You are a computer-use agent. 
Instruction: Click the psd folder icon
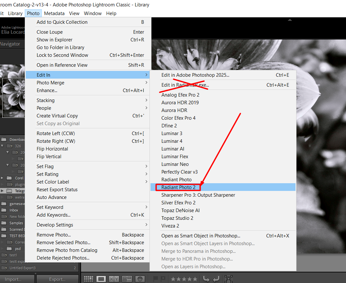coord(9,249)
